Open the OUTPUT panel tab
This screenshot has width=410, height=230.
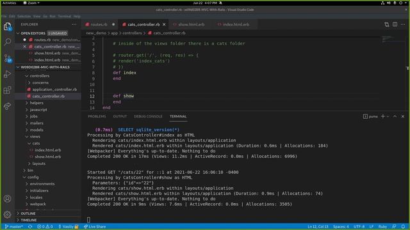(x=120, y=116)
